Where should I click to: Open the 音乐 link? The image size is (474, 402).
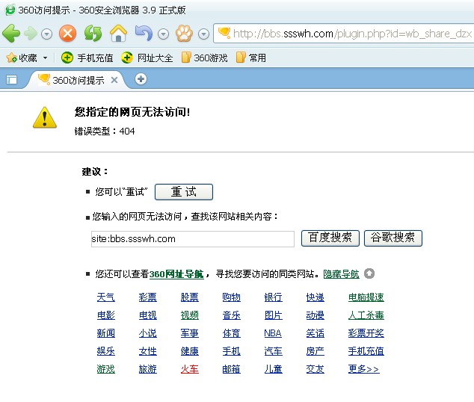click(x=231, y=315)
